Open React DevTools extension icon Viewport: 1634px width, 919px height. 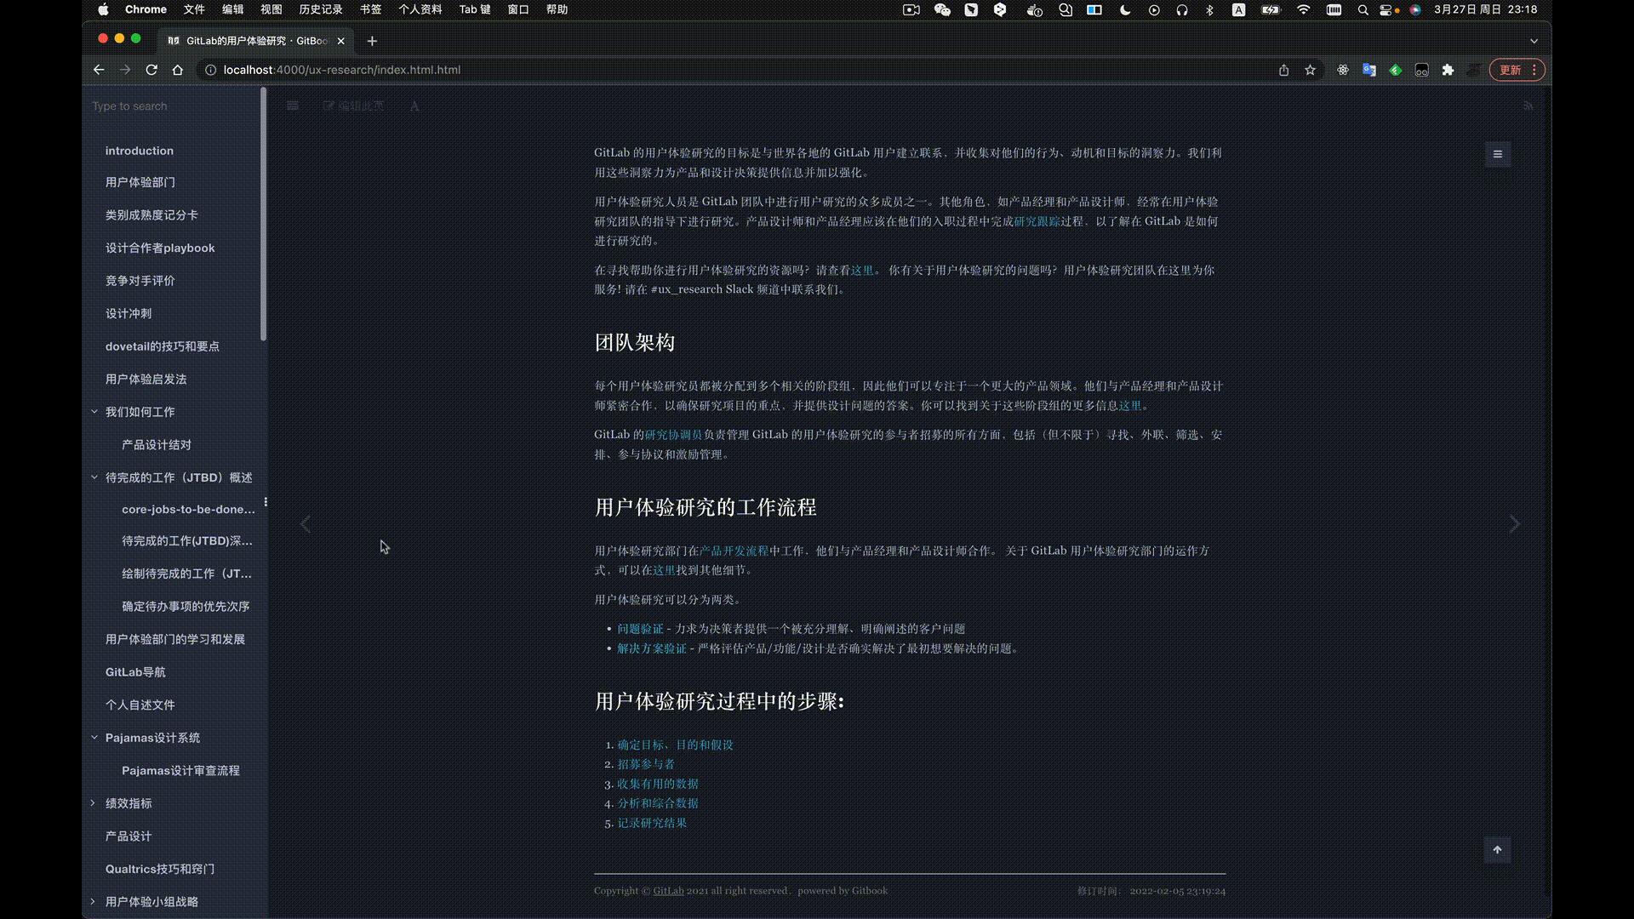tap(1343, 70)
